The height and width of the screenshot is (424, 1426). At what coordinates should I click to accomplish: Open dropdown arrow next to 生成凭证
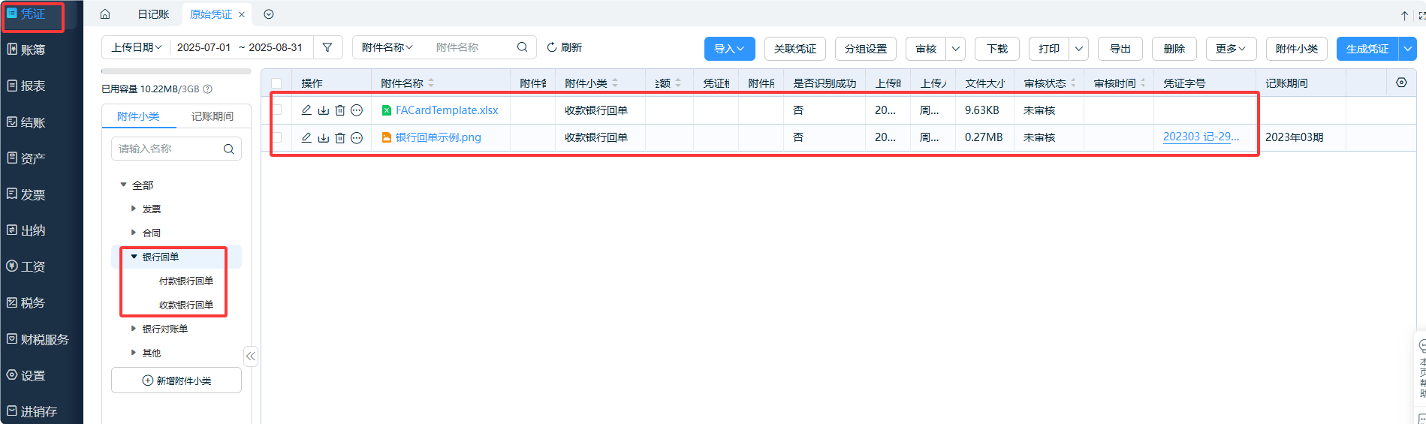click(1407, 49)
